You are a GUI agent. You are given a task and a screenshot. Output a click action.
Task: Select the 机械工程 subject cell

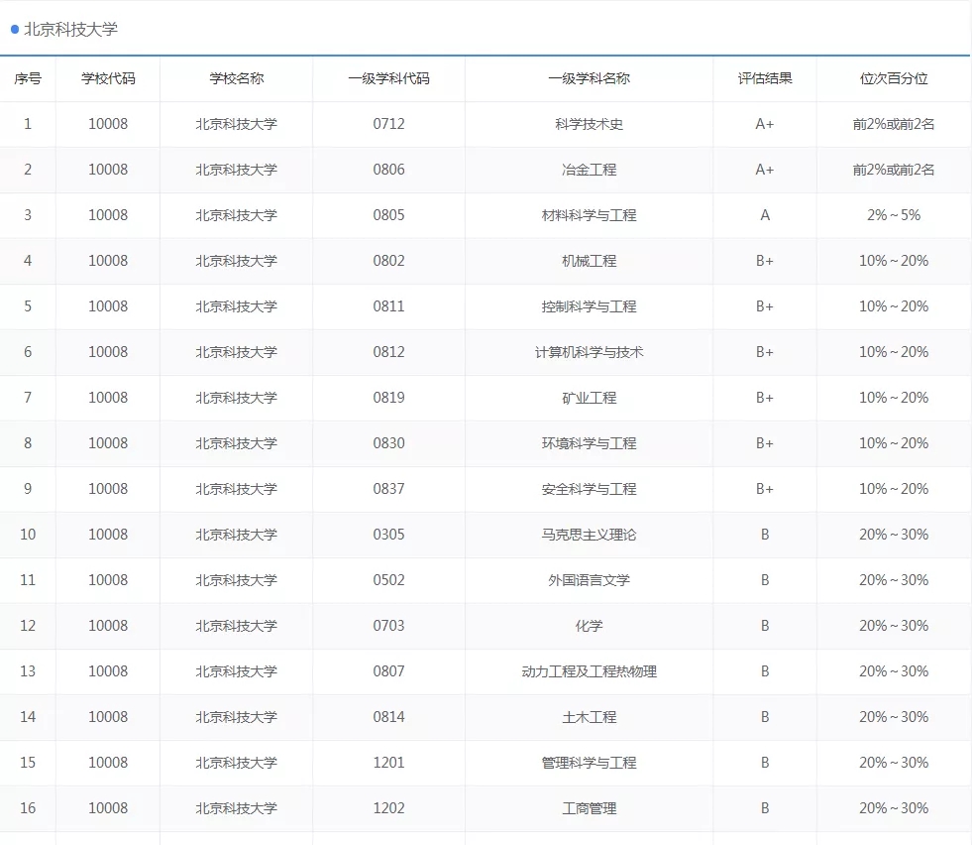[589, 261]
